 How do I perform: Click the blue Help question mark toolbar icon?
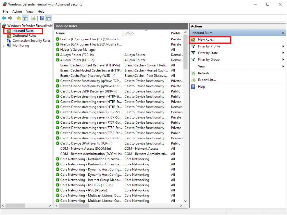42,18
